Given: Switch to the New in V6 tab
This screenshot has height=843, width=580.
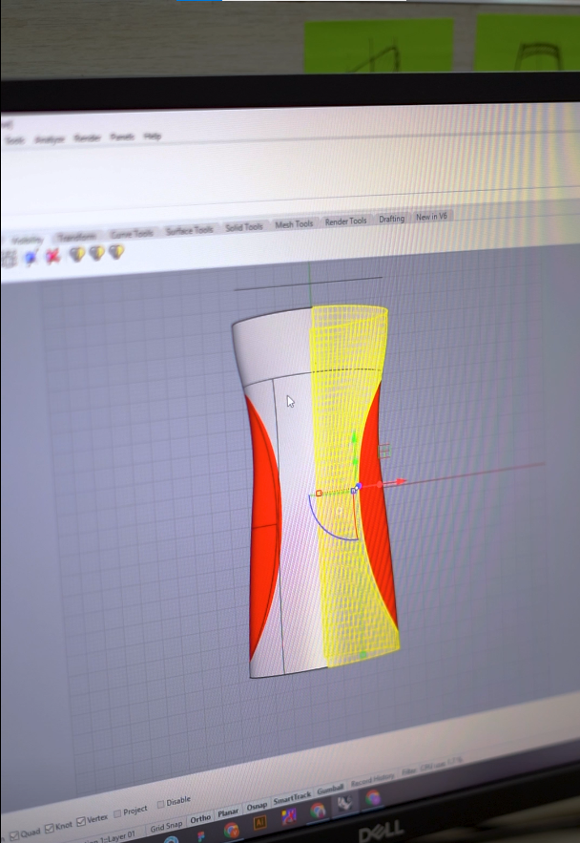Looking at the screenshot, I should pyautogui.click(x=431, y=217).
